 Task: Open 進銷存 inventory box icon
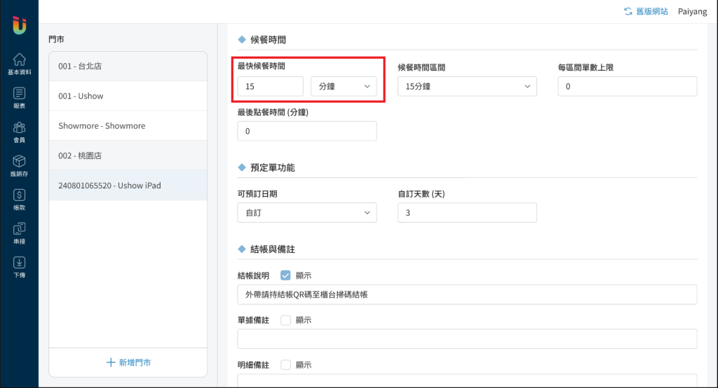(19, 165)
